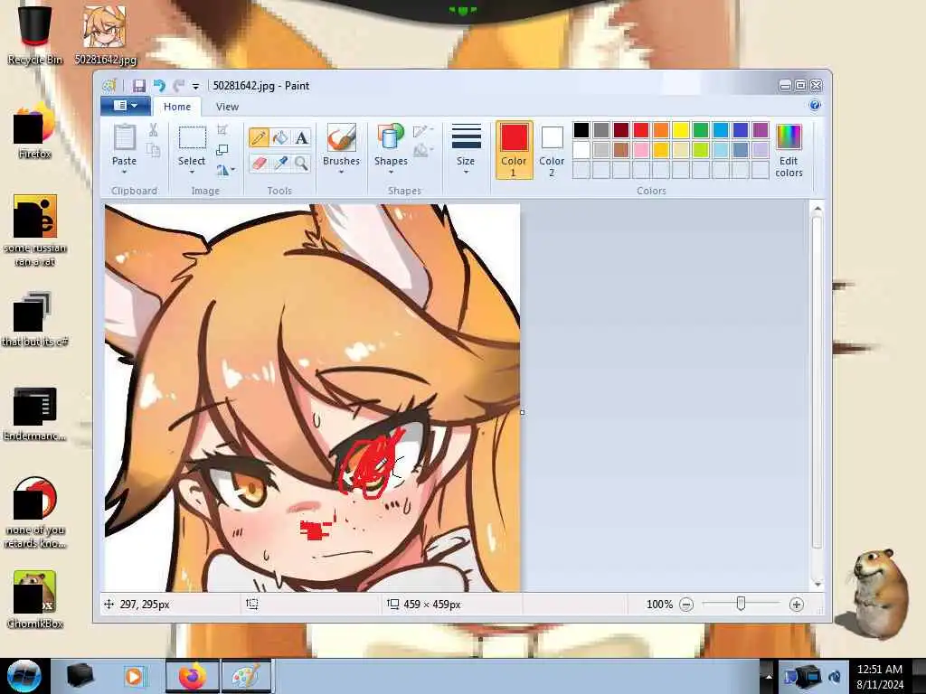Pick the dark red color swatch
The height and width of the screenshot is (694, 926).
pos(621,130)
